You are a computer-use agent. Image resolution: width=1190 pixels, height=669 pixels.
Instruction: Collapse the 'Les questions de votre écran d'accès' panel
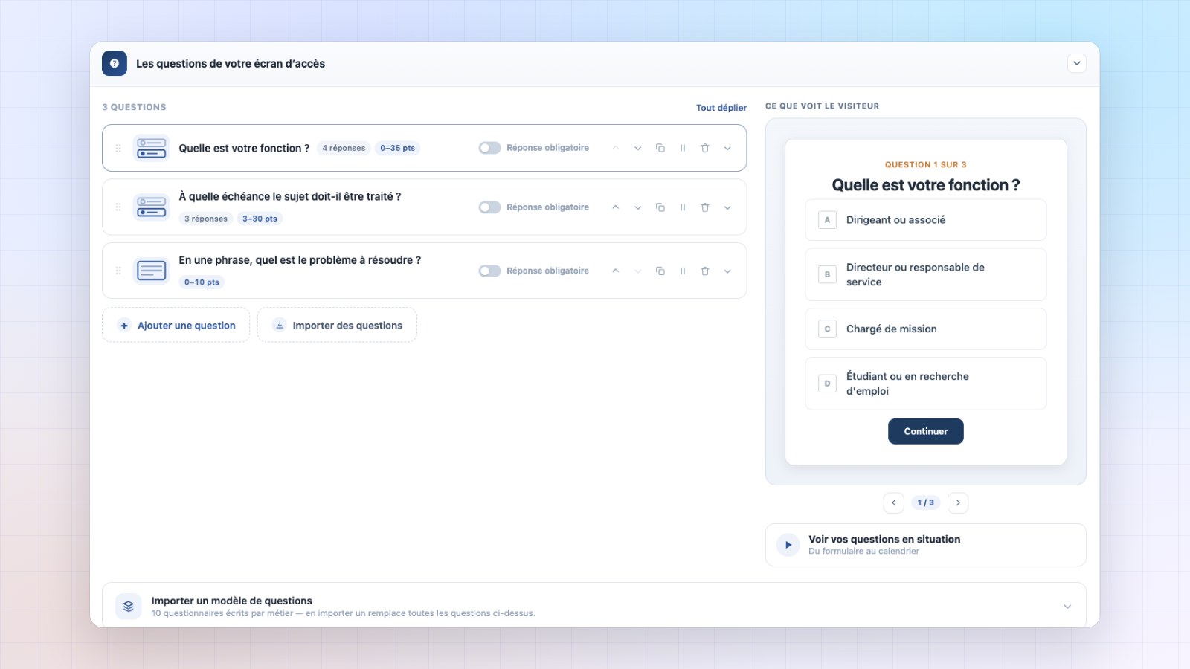(1076, 63)
